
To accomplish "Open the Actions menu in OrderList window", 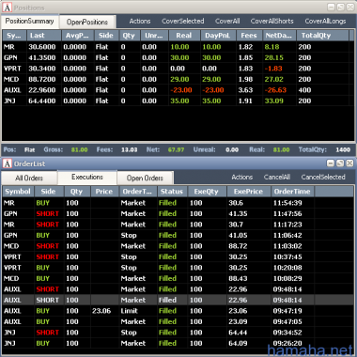I will click(242, 178).
